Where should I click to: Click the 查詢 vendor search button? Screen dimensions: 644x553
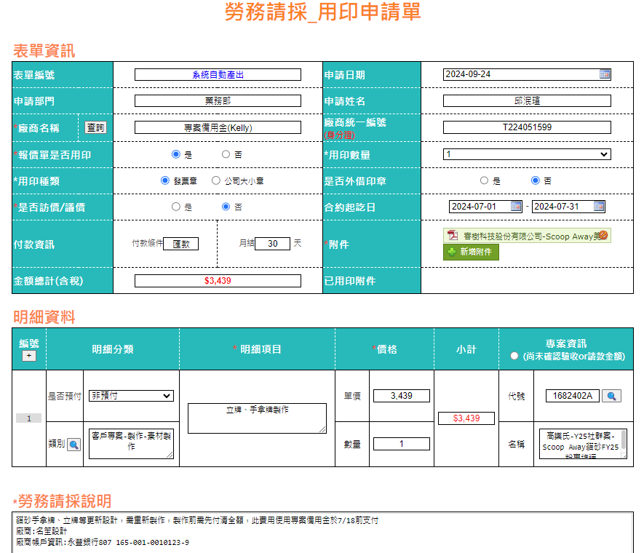coord(95,127)
